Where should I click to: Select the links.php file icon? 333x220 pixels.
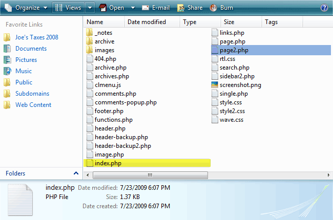(215, 32)
